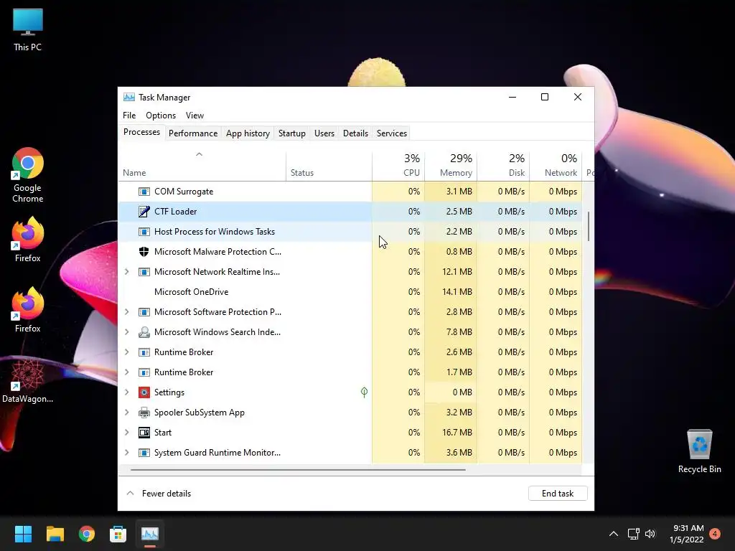Click the End task button
Viewport: 735px width, 551px height.
coord(558,494)
